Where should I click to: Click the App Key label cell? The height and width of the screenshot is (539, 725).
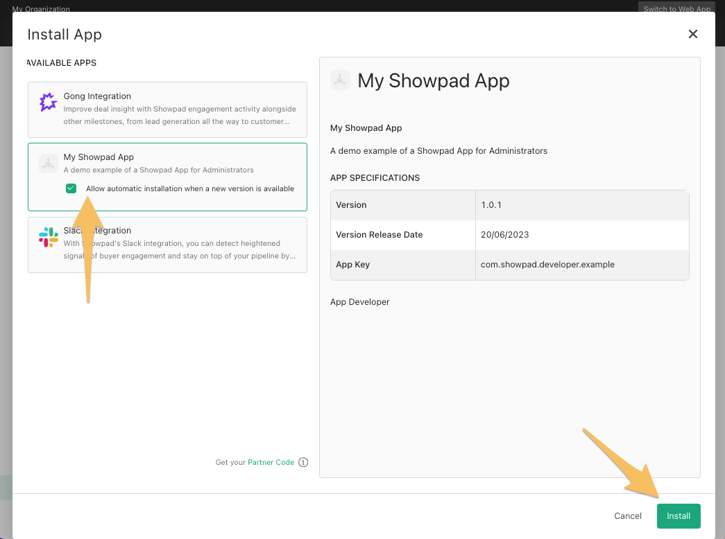coord(402,265)
